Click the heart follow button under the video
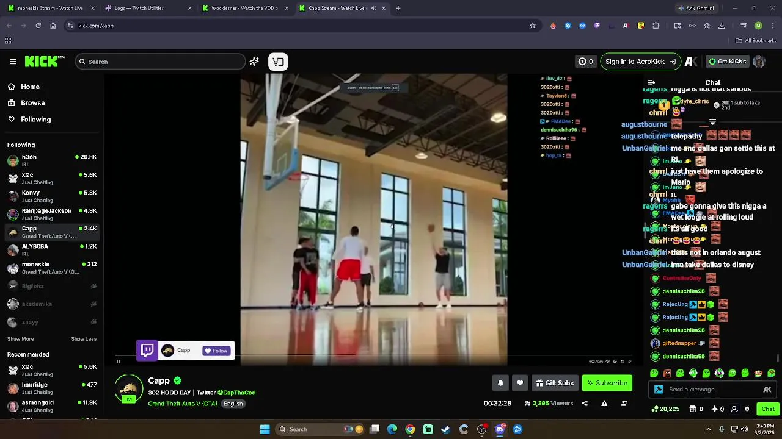The image size is (782, 439). pos(520,383)
